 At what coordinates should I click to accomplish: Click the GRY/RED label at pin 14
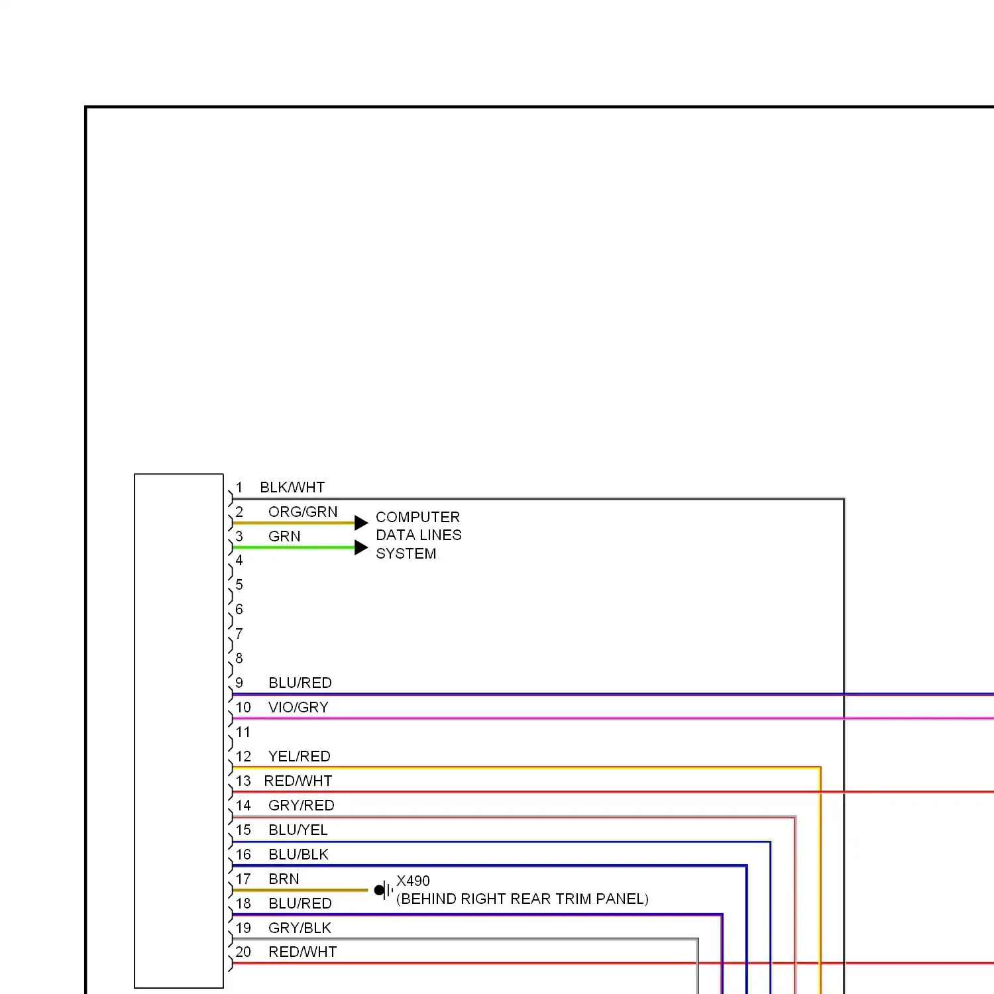click(x=302, y=806)
